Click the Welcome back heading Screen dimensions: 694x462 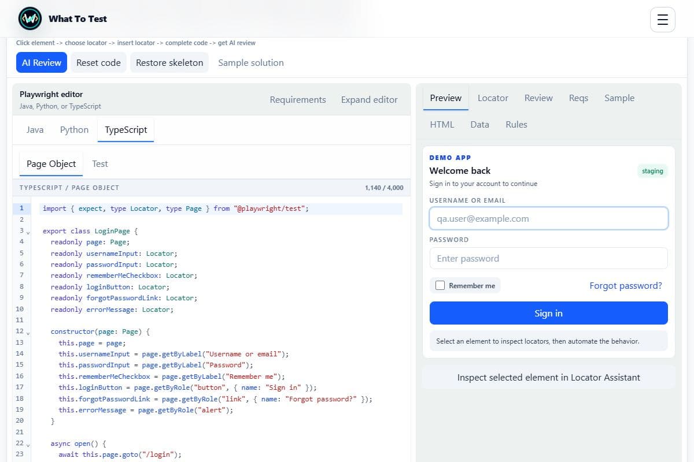coord(460,170)
